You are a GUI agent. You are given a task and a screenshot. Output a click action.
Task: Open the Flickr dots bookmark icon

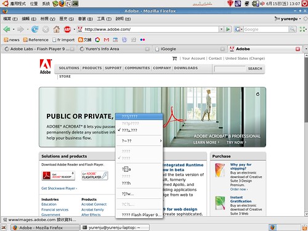tap(142, 40)
